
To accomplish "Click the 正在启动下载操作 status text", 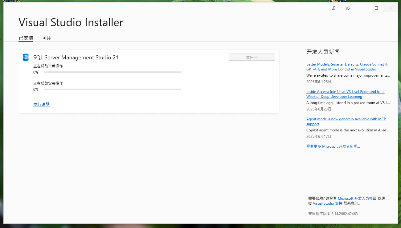I will 46,66.
